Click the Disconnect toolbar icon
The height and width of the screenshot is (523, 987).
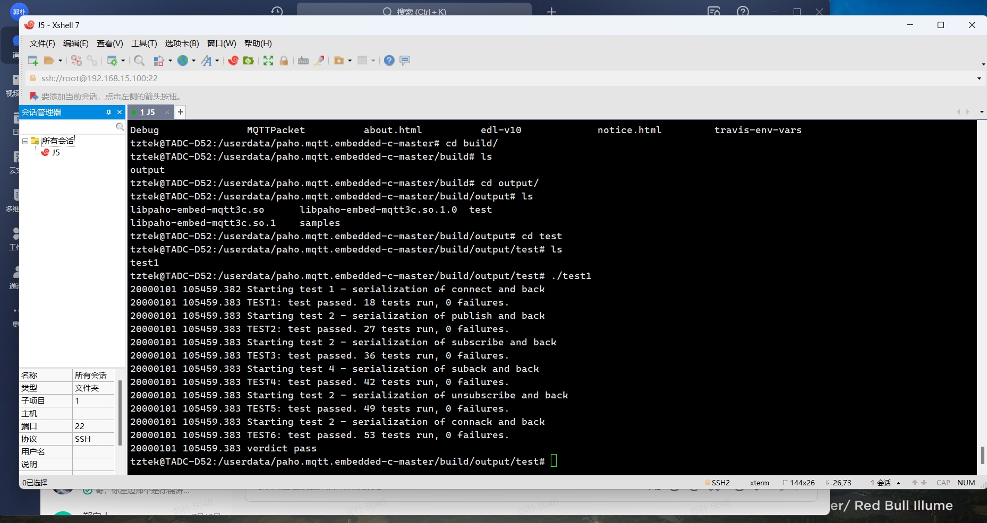[x=76, y=60]
